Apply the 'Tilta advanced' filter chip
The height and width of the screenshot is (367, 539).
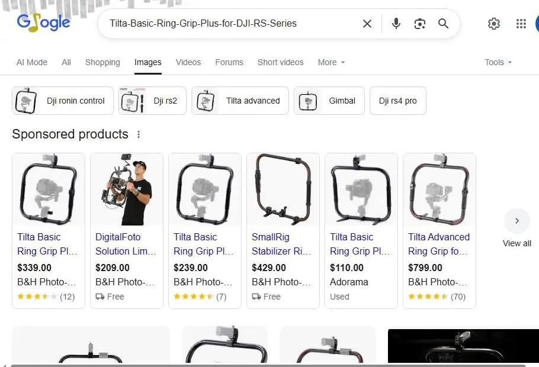click(x=239, y=101)
